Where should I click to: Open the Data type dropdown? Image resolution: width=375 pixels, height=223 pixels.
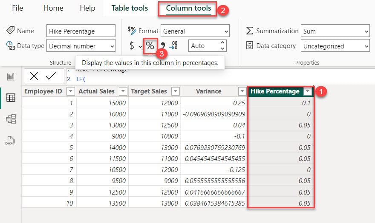[81, 45]
